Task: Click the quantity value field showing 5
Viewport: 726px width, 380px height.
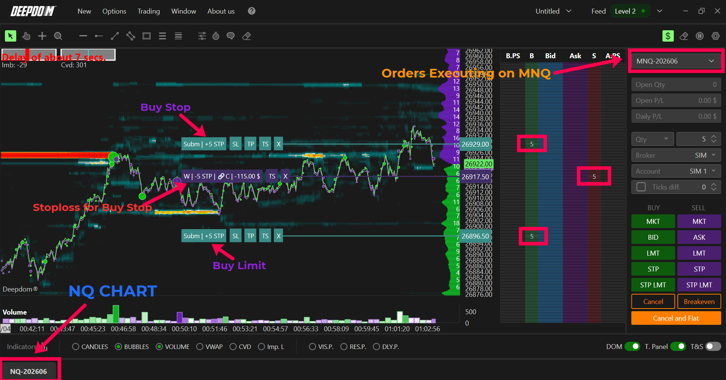Action: pos(698,139)
